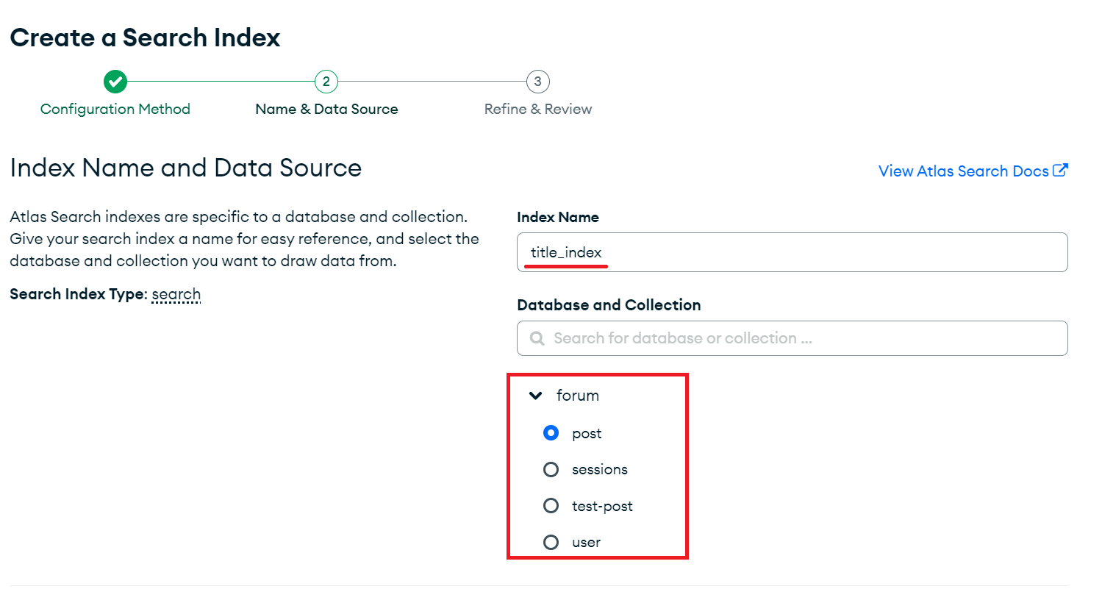Click the forum database name

[577, 396]
